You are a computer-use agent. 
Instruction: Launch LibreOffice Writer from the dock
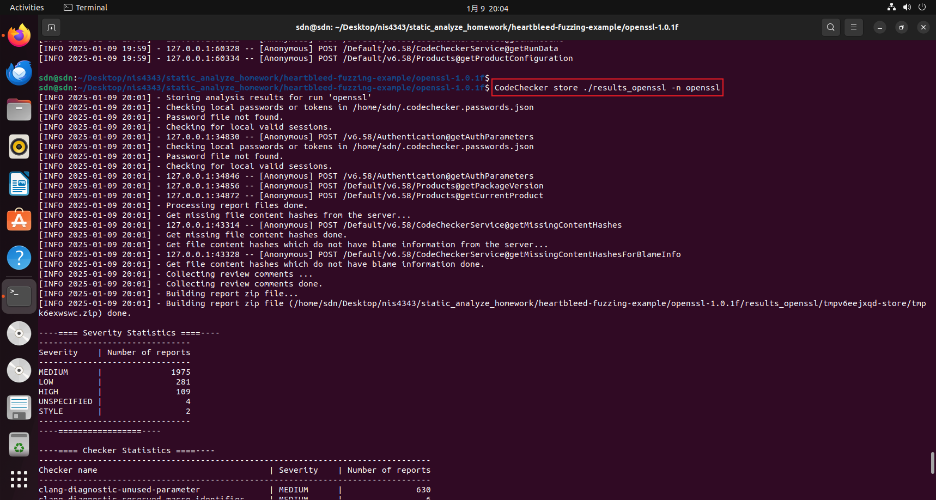pyautogui.click(x=19, y=184)
